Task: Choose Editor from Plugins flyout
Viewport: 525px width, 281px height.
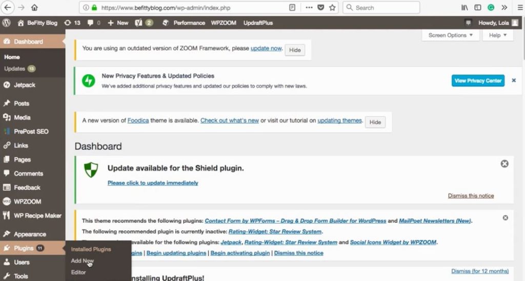Action: pyautogui.click(x=78, y=272)
